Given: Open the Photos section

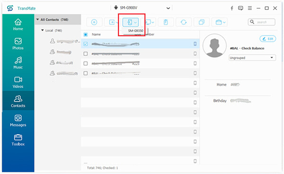Looking at the screenshot, I should click(18, 44).
